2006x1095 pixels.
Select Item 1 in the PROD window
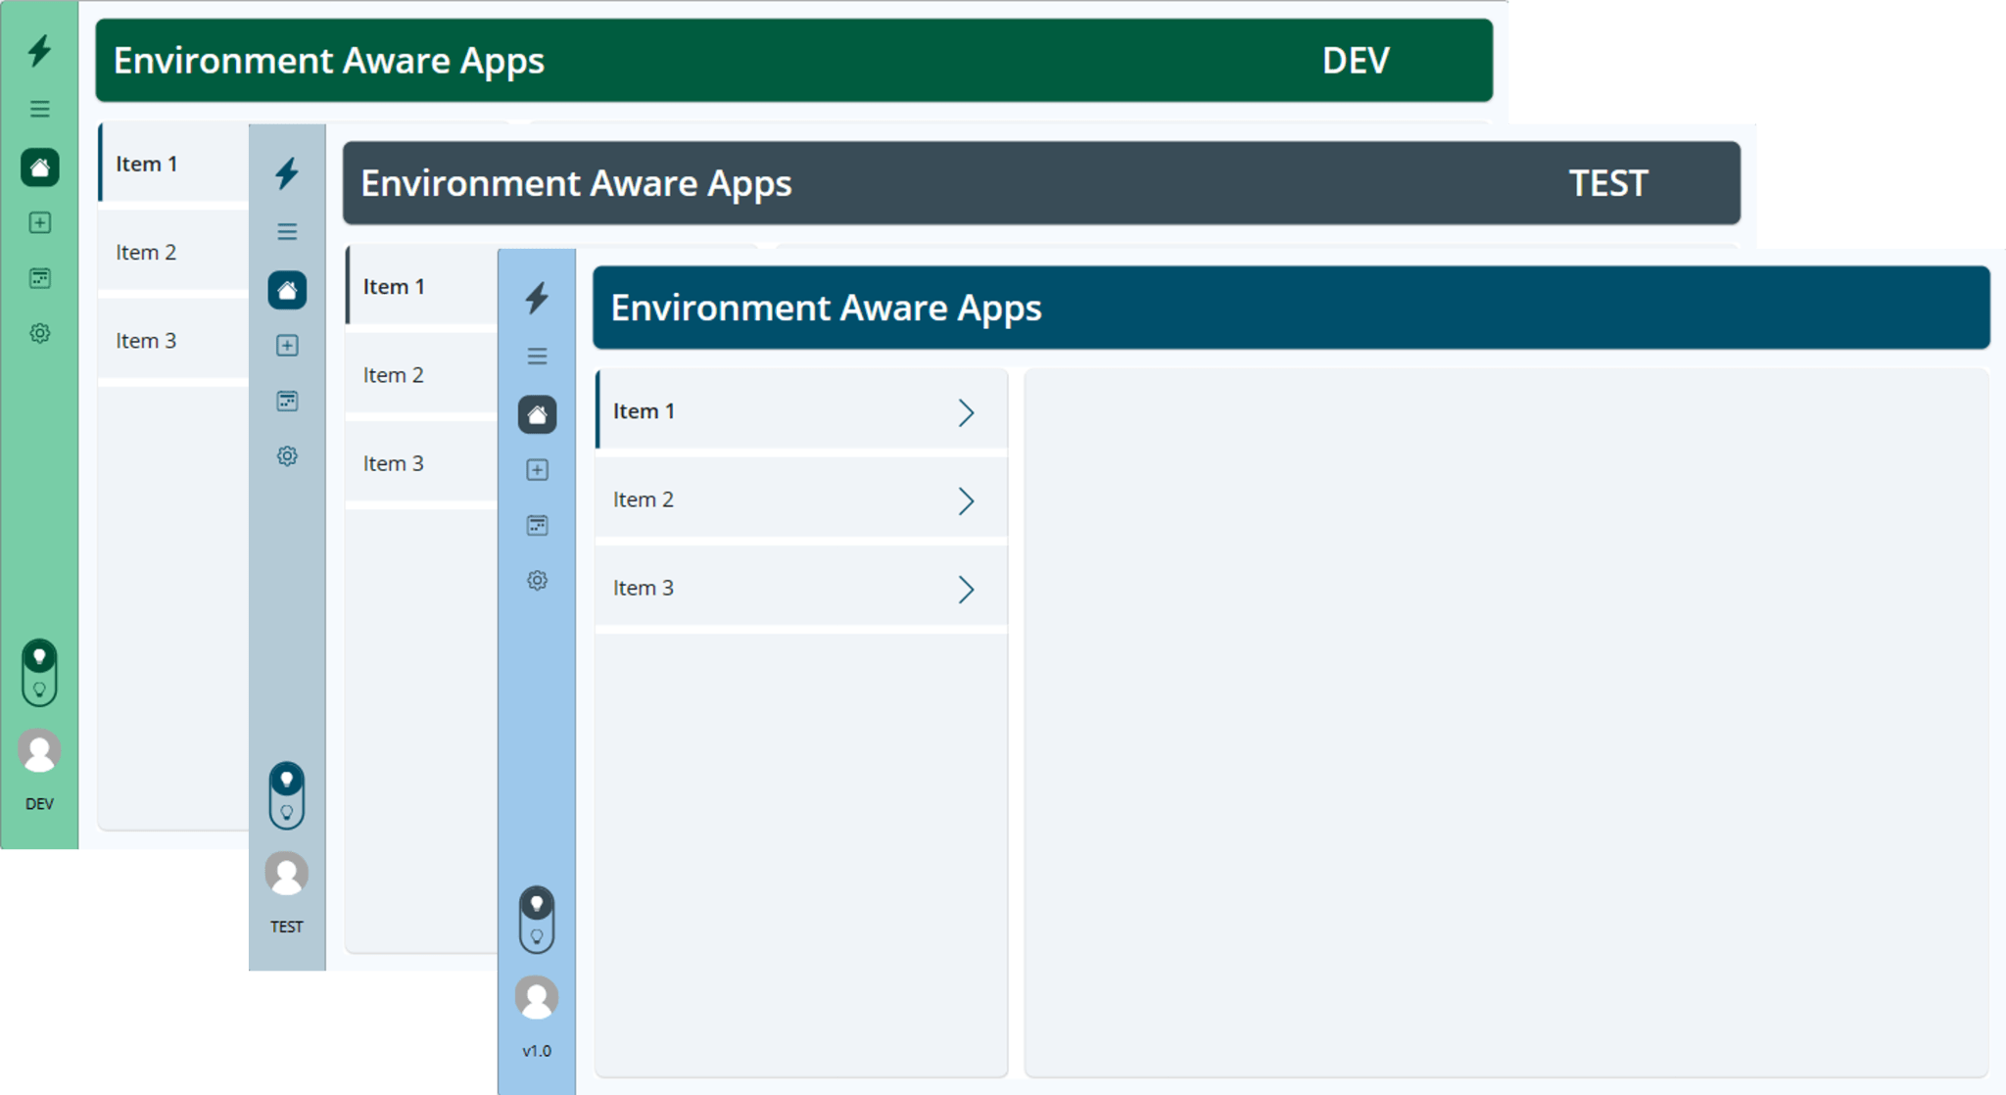coord(686,410)
